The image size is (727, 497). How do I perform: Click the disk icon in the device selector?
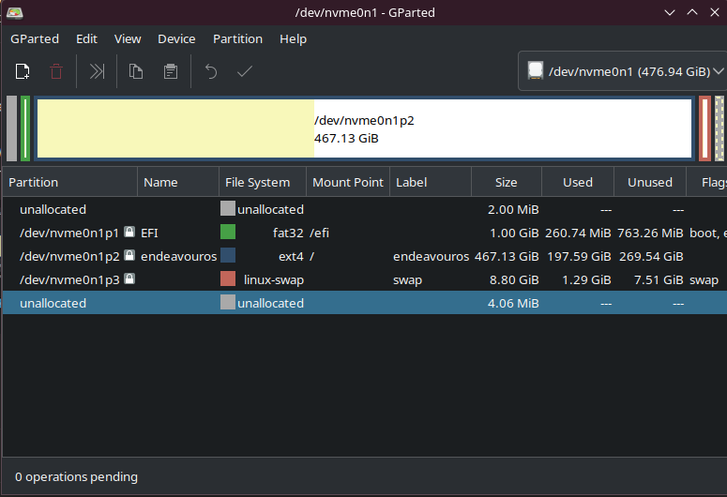(x=535, y=70)
